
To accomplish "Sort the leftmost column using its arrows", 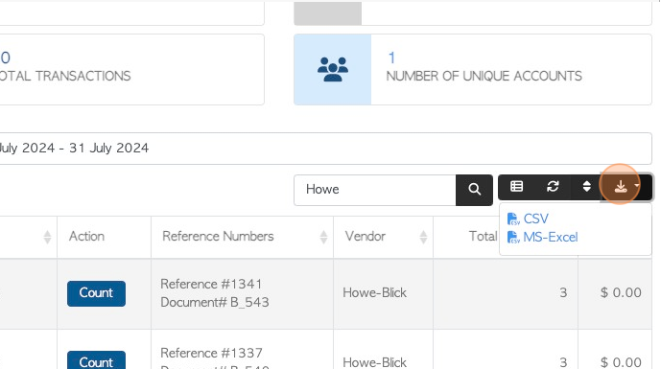I will [47, 237].
